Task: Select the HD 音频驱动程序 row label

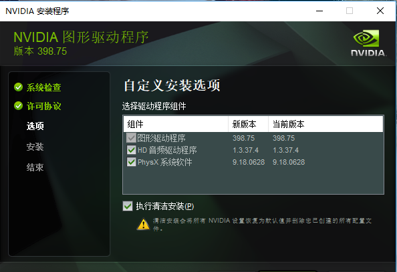Action: [167, 150]
